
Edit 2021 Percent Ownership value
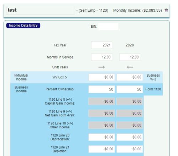pos(101,89)
